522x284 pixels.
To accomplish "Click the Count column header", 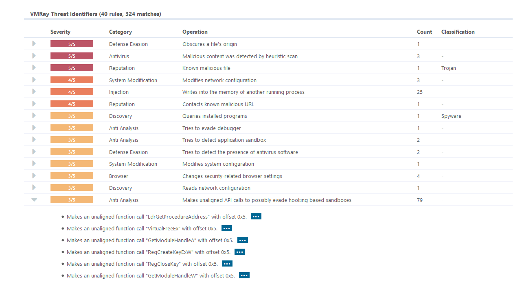I will pyautogui.click(x=425, y=32).
